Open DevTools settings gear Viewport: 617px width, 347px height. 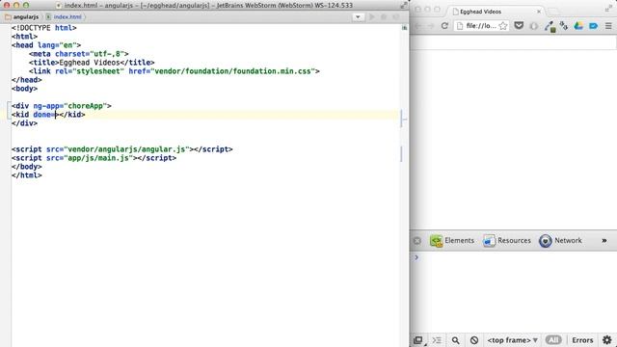point(607,340)
